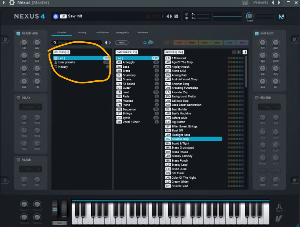
Task: Load previous preset with left arrow beside dice
Action: click(x=168, y=17)
